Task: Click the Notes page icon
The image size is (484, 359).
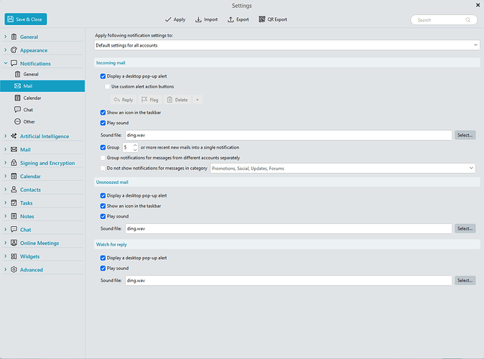Action: pos(14,216)
